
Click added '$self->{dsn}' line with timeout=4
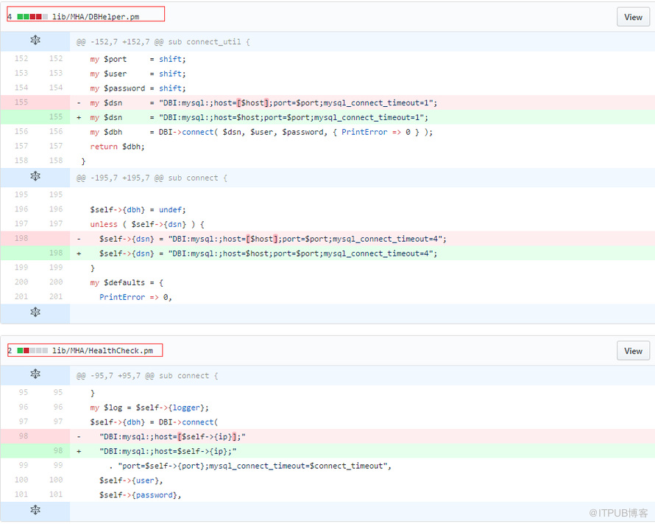pyautogui.click(x=268, y=254)
